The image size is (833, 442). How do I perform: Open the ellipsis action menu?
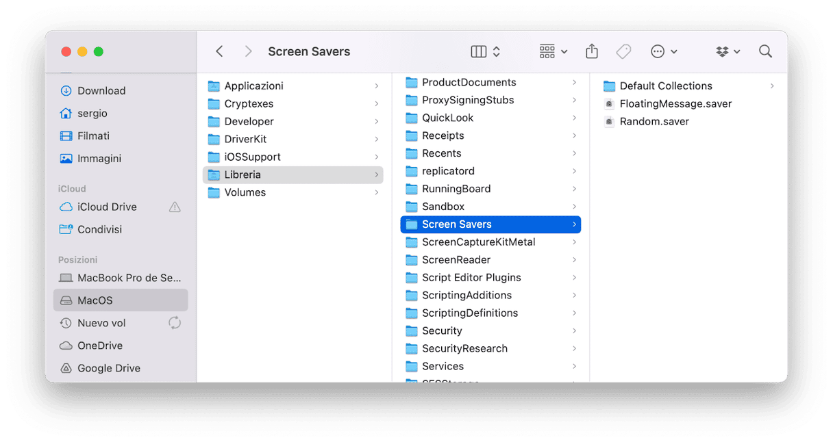[x=664, y=51]
